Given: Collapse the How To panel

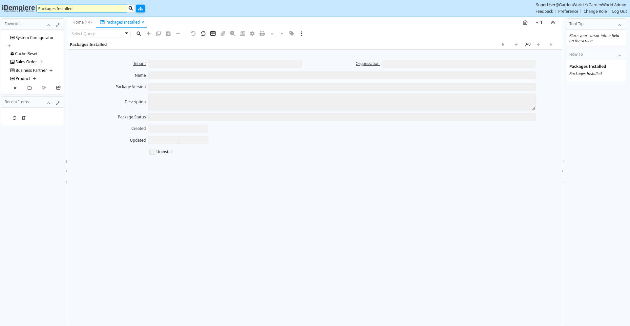Looking at the screenshot, I should [619, 55].
